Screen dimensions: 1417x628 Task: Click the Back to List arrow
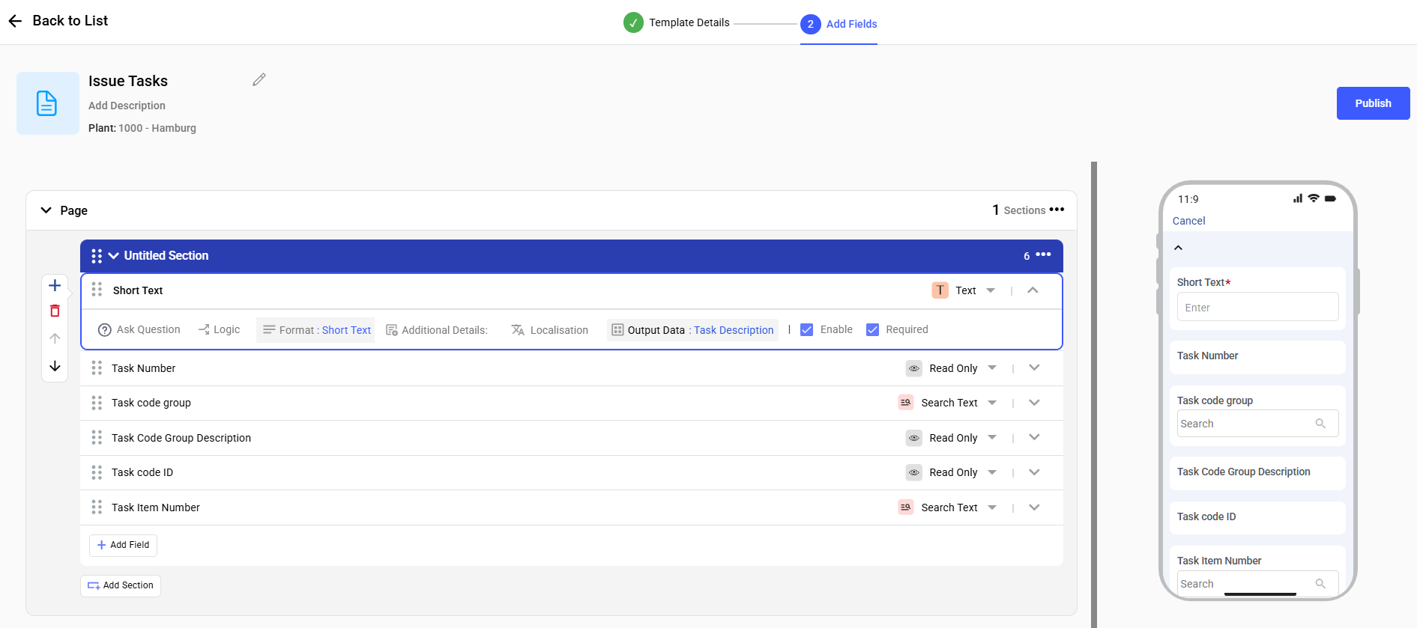point(15,21)
